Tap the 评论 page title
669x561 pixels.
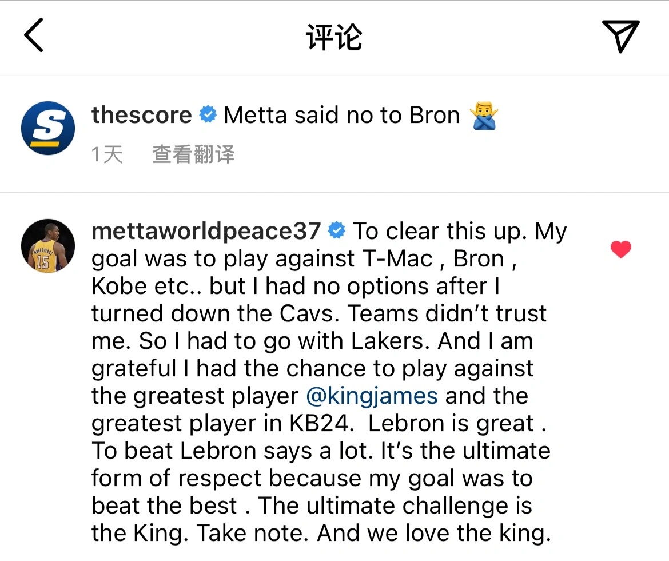pyautogui.click(x=334, y=37)
